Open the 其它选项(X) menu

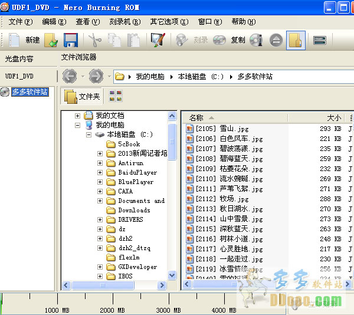(x=169, y=22)
